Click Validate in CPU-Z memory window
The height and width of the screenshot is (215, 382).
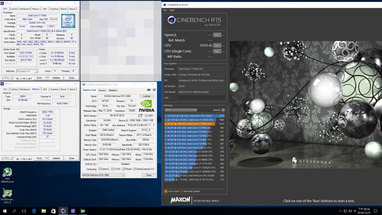click(x=56, y=158)
